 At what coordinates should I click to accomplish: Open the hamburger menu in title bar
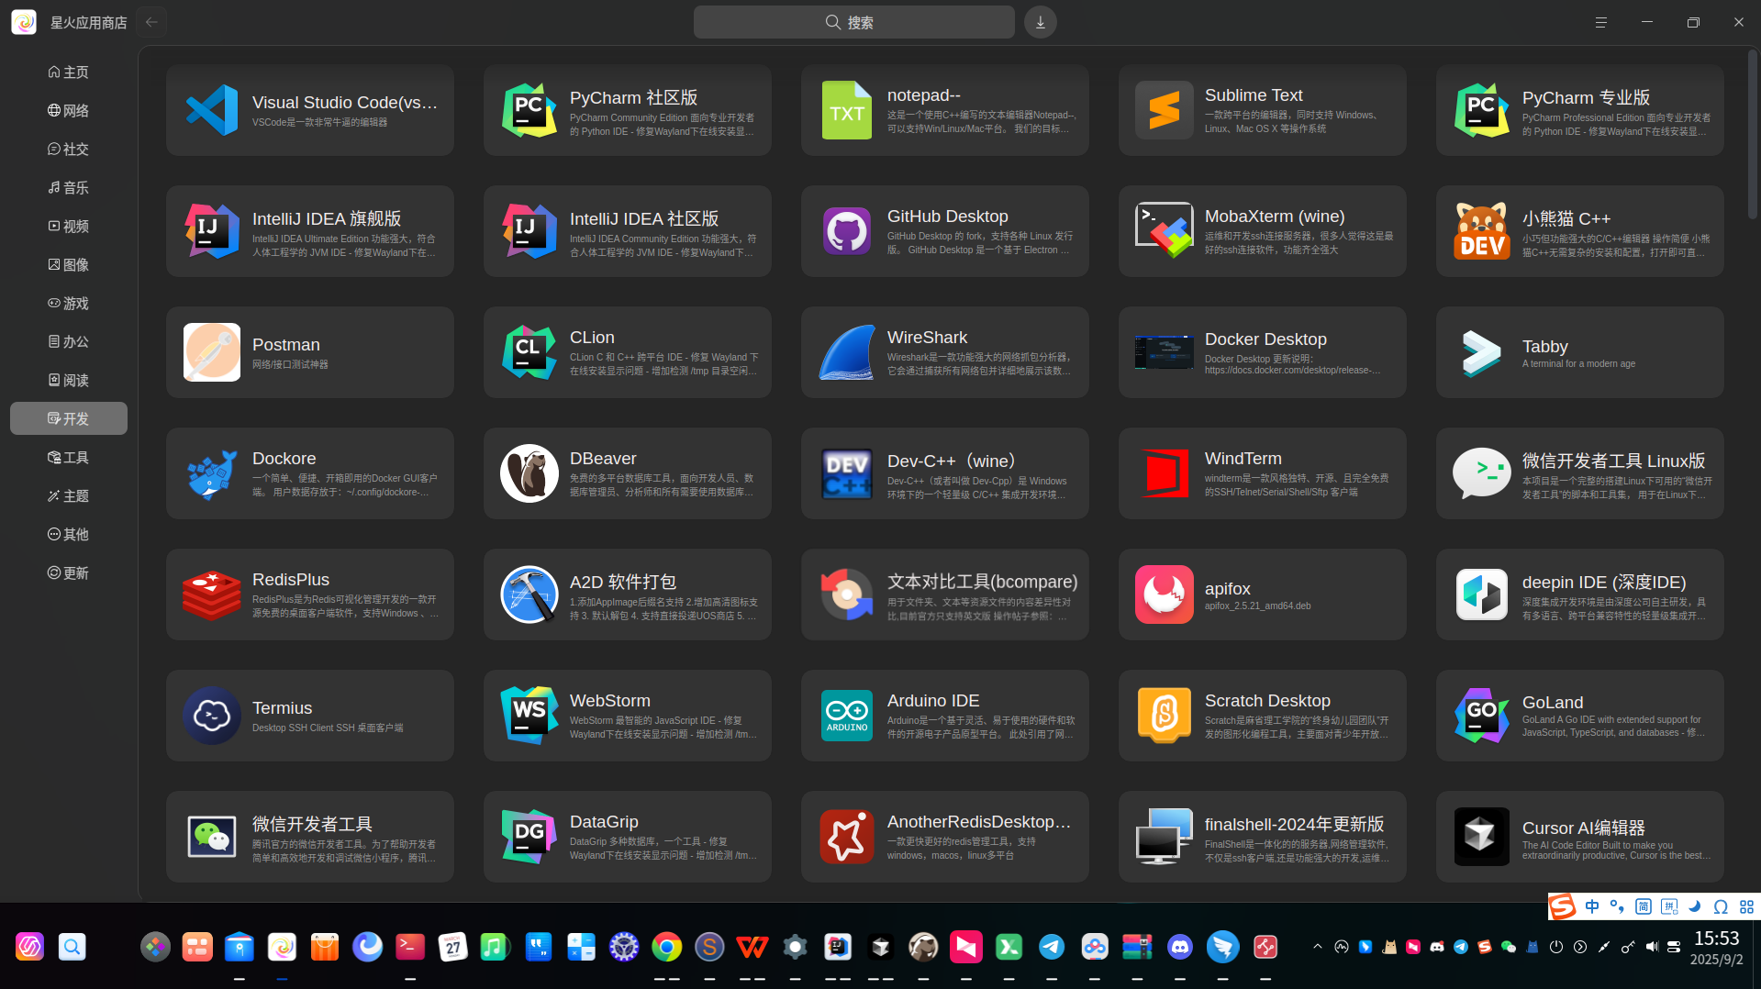click(x=1600, y=22)
